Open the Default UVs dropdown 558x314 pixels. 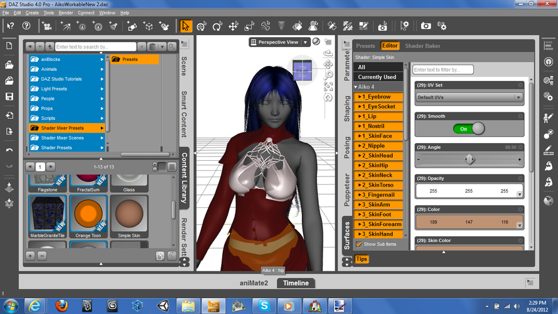pyautogui.click(x=469, y=97)
